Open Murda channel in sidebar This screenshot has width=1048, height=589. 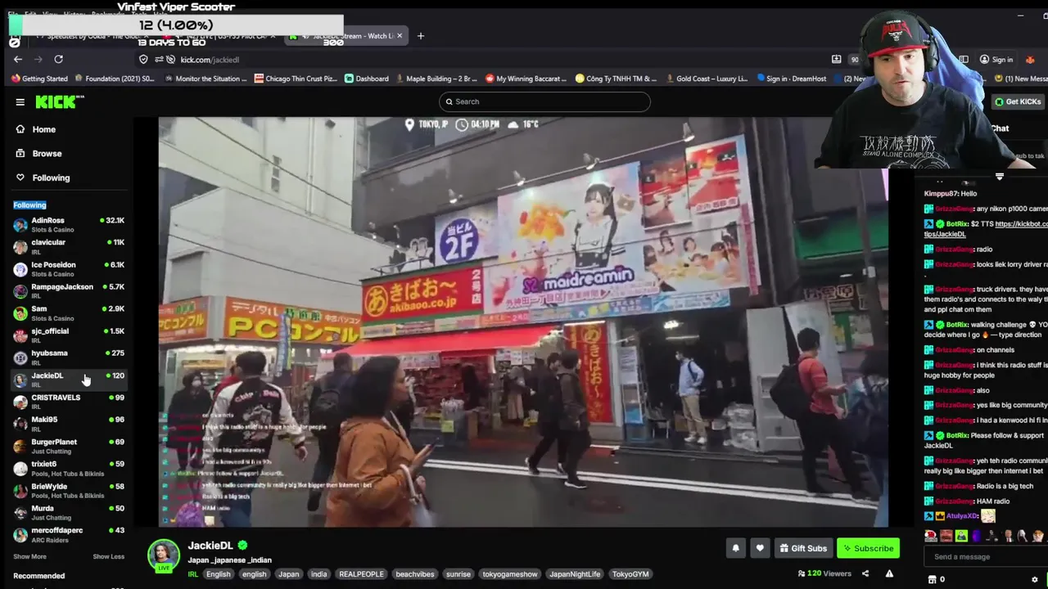(68, 512)
